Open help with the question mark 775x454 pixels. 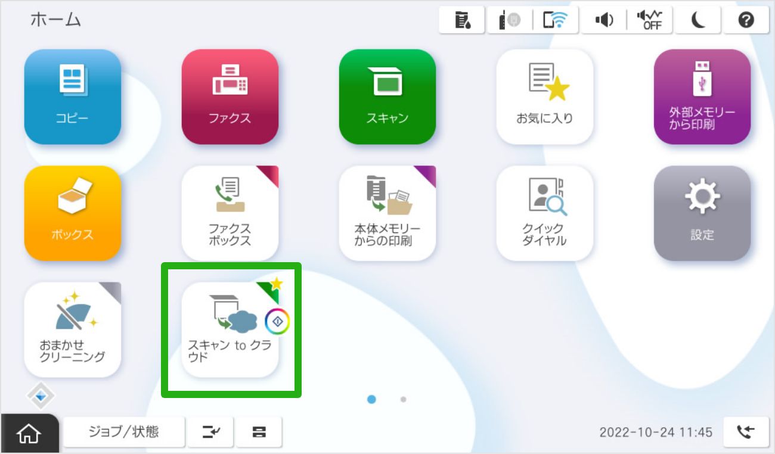pyautogui.click(x=746, y=20)
